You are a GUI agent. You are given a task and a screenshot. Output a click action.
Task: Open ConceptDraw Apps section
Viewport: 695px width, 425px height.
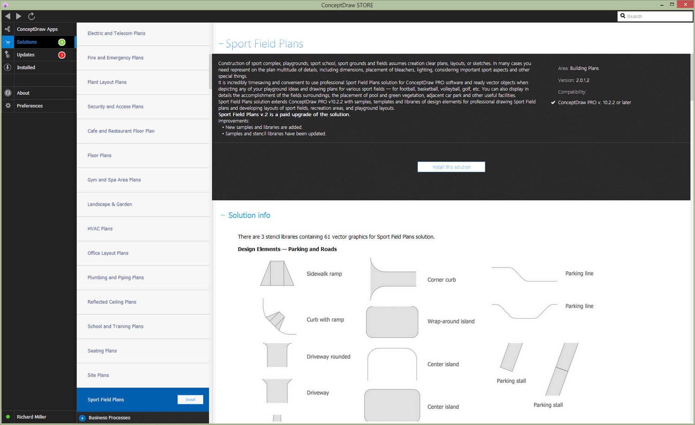(x=38, y=29)
